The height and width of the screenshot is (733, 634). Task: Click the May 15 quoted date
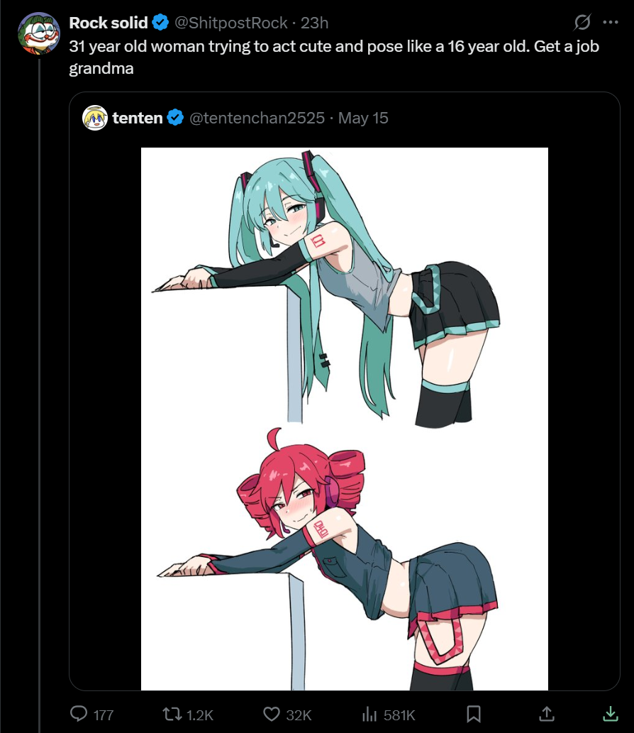[363, 118]
